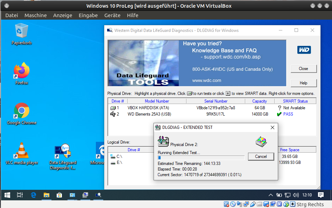This screenshot has width=332, height=208.
Task: Click VirtualBox shared folders indicator
Action: click(259, 204)
